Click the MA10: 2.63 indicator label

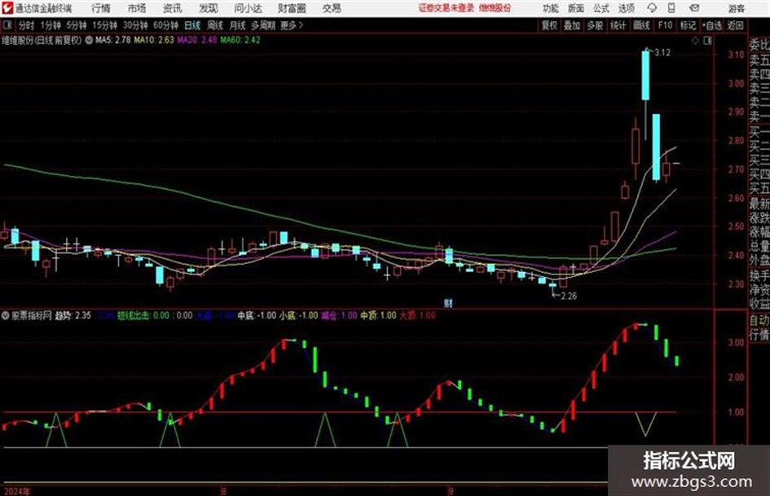pyautogui.click(x=154, y=40)
